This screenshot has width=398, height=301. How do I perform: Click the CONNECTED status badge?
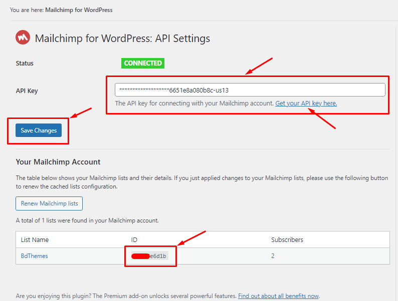pos(143,63)
